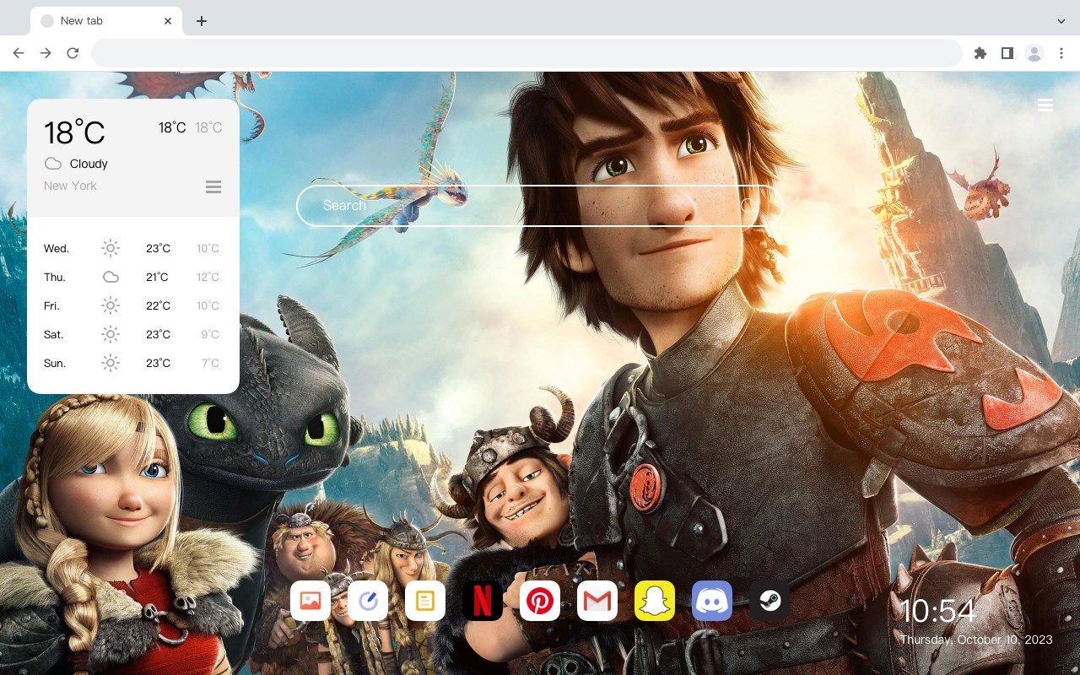Go forward to the next page
1080x675 pixels.
tap(46, 53)
